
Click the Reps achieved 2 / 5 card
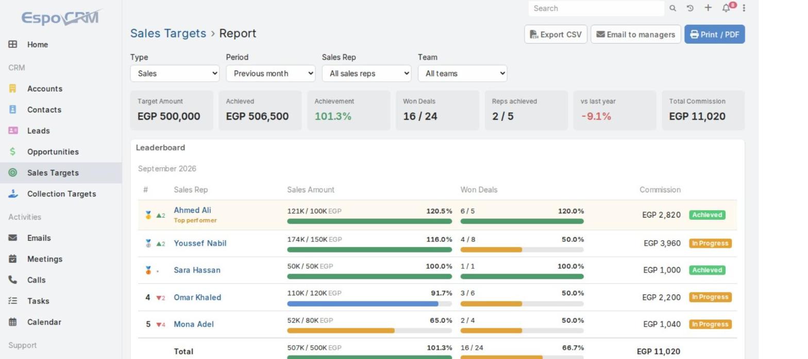click(526, 110)
